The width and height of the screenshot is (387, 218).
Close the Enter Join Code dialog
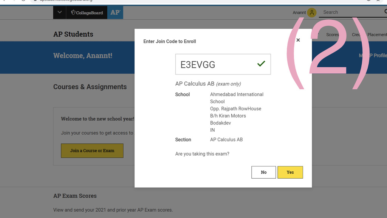[298, 40]
